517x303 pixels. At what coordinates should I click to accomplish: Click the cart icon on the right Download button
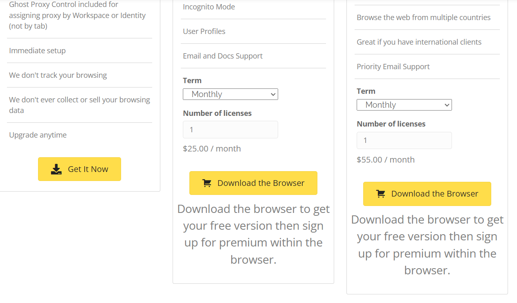coord(380,194)
